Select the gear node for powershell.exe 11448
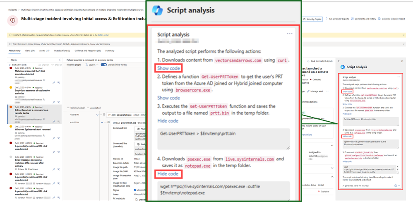The height and width of the screenshot is (202, 413). point(104,115)
